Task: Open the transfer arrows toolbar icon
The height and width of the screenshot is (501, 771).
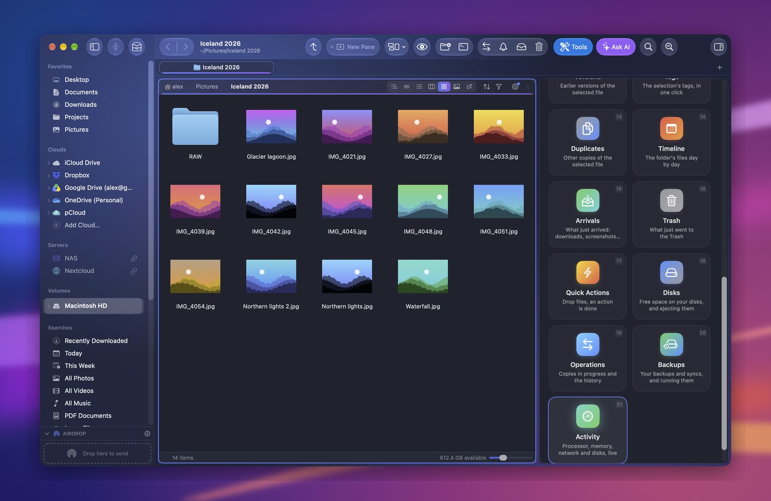Action: click(486, 47)
